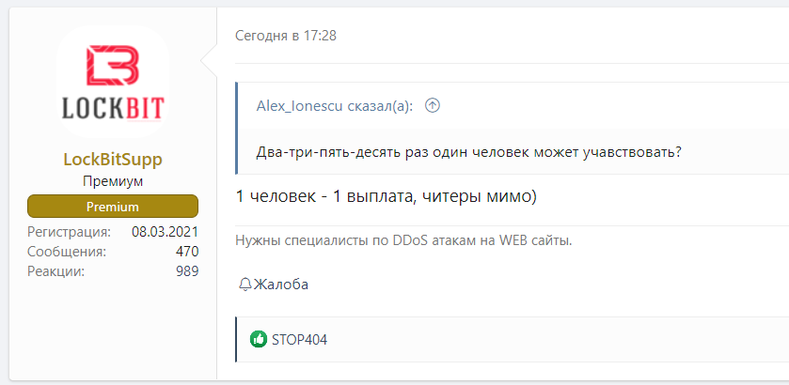Viewport: 789px width, 385px height.
Task: Click the signature text about DDoS specialists
Action: pyautogui.click(x=403, y=240)
